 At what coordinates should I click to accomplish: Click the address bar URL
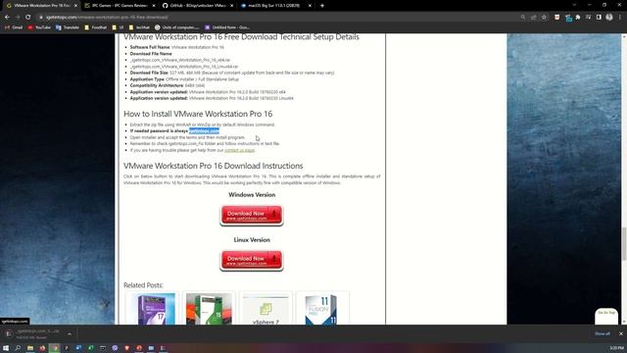[107, 18]
